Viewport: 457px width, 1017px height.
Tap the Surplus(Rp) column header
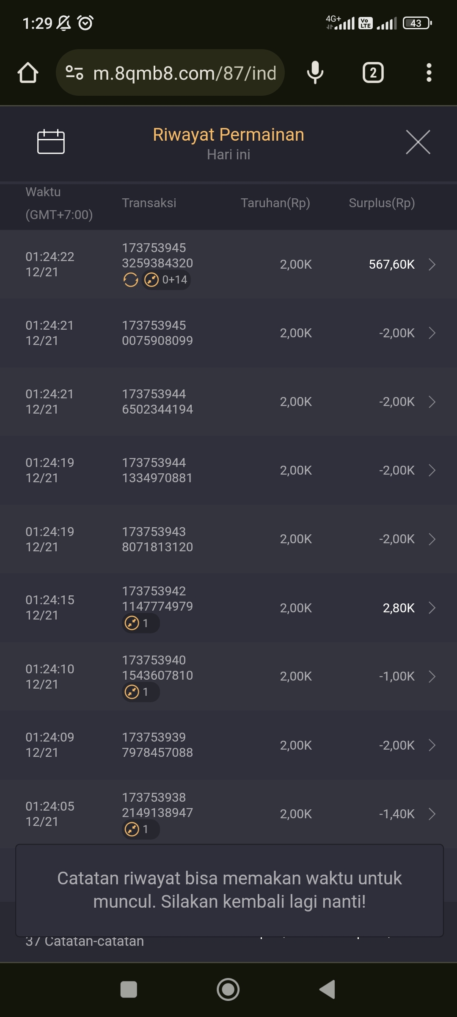click(x=382, y=203)
